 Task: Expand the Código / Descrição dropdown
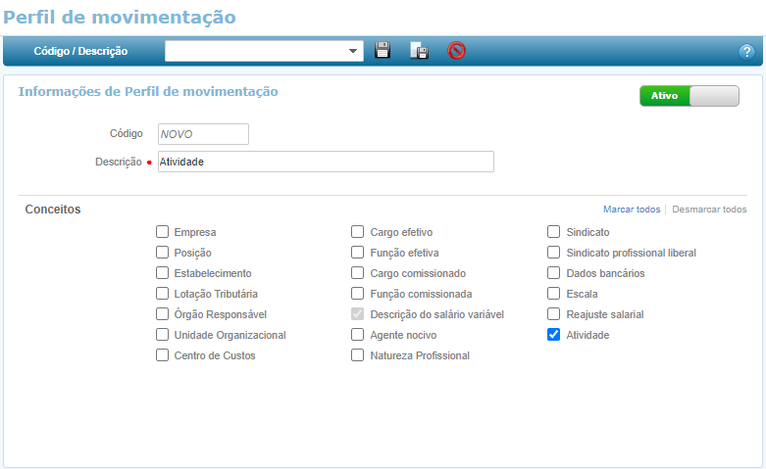point(353,51)
